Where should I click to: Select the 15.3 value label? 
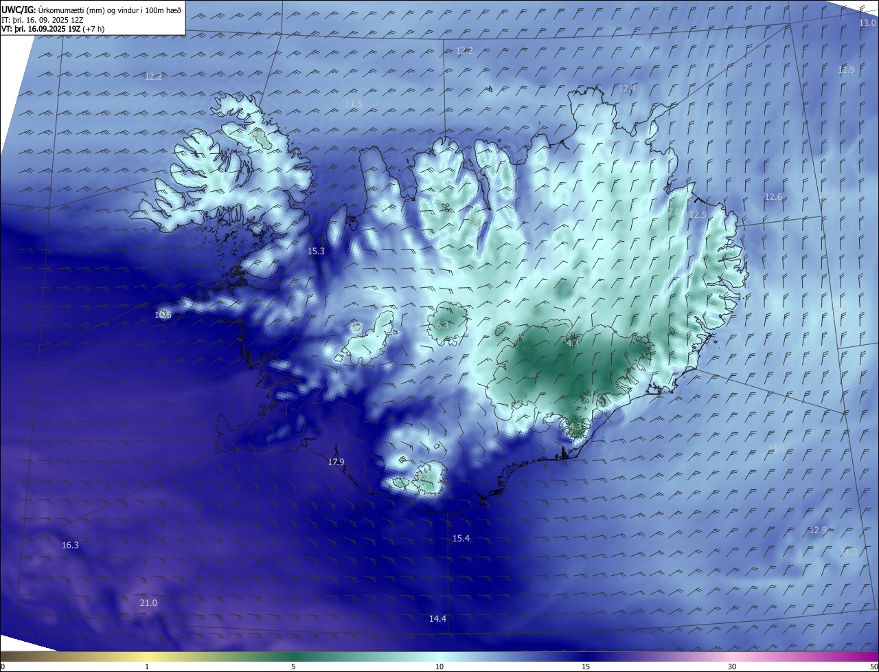tap(316, 251)
